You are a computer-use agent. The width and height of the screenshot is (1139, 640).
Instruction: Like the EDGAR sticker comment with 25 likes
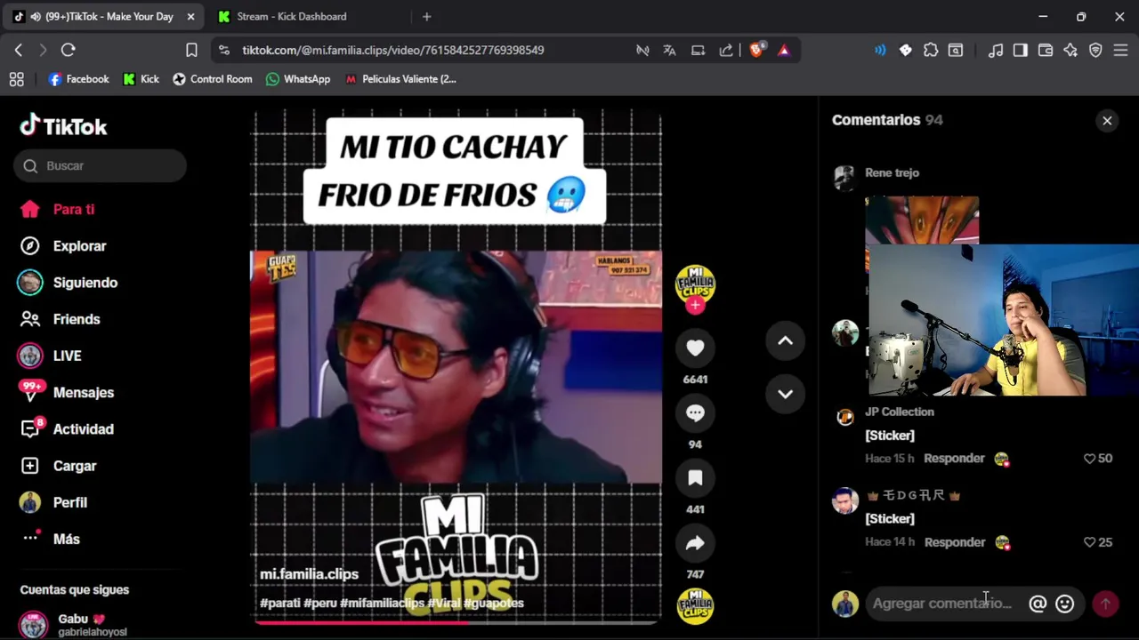[1089, 542]
